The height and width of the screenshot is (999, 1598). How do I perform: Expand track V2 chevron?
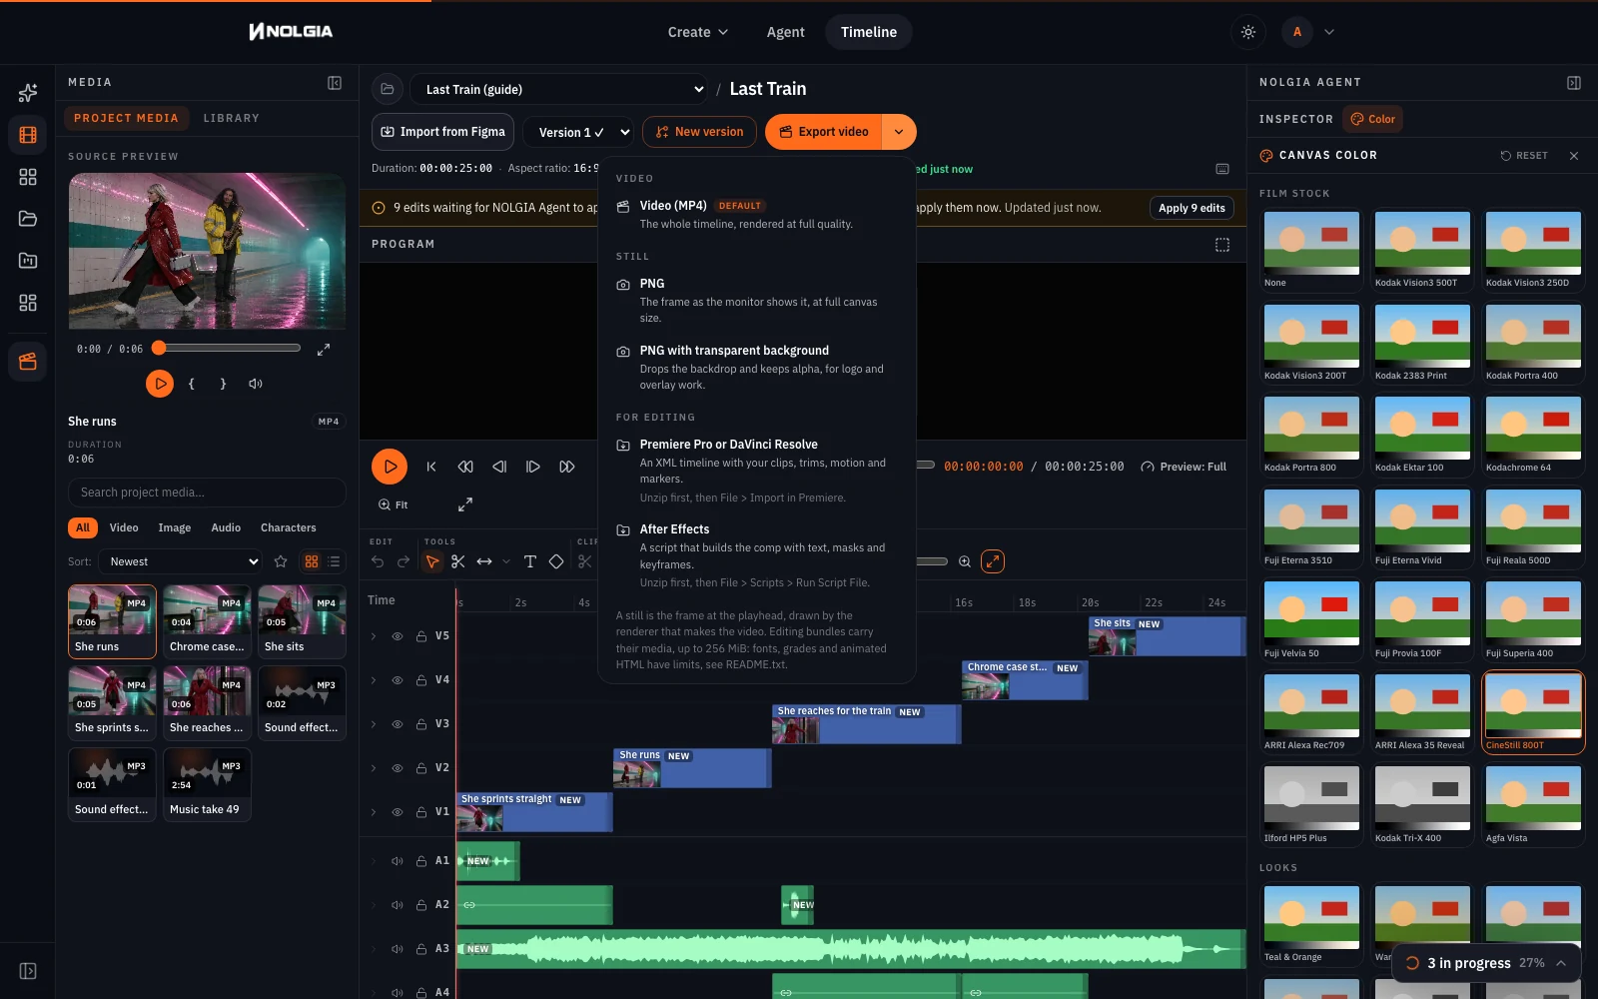374,768
